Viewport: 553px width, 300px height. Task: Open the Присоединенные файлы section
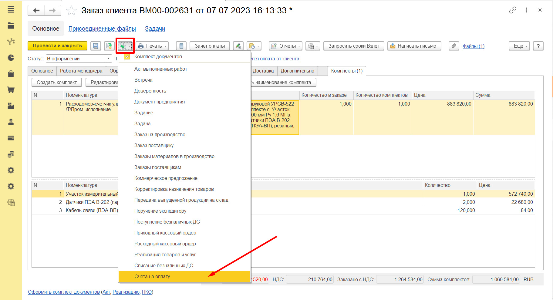(x=102, y=29)
